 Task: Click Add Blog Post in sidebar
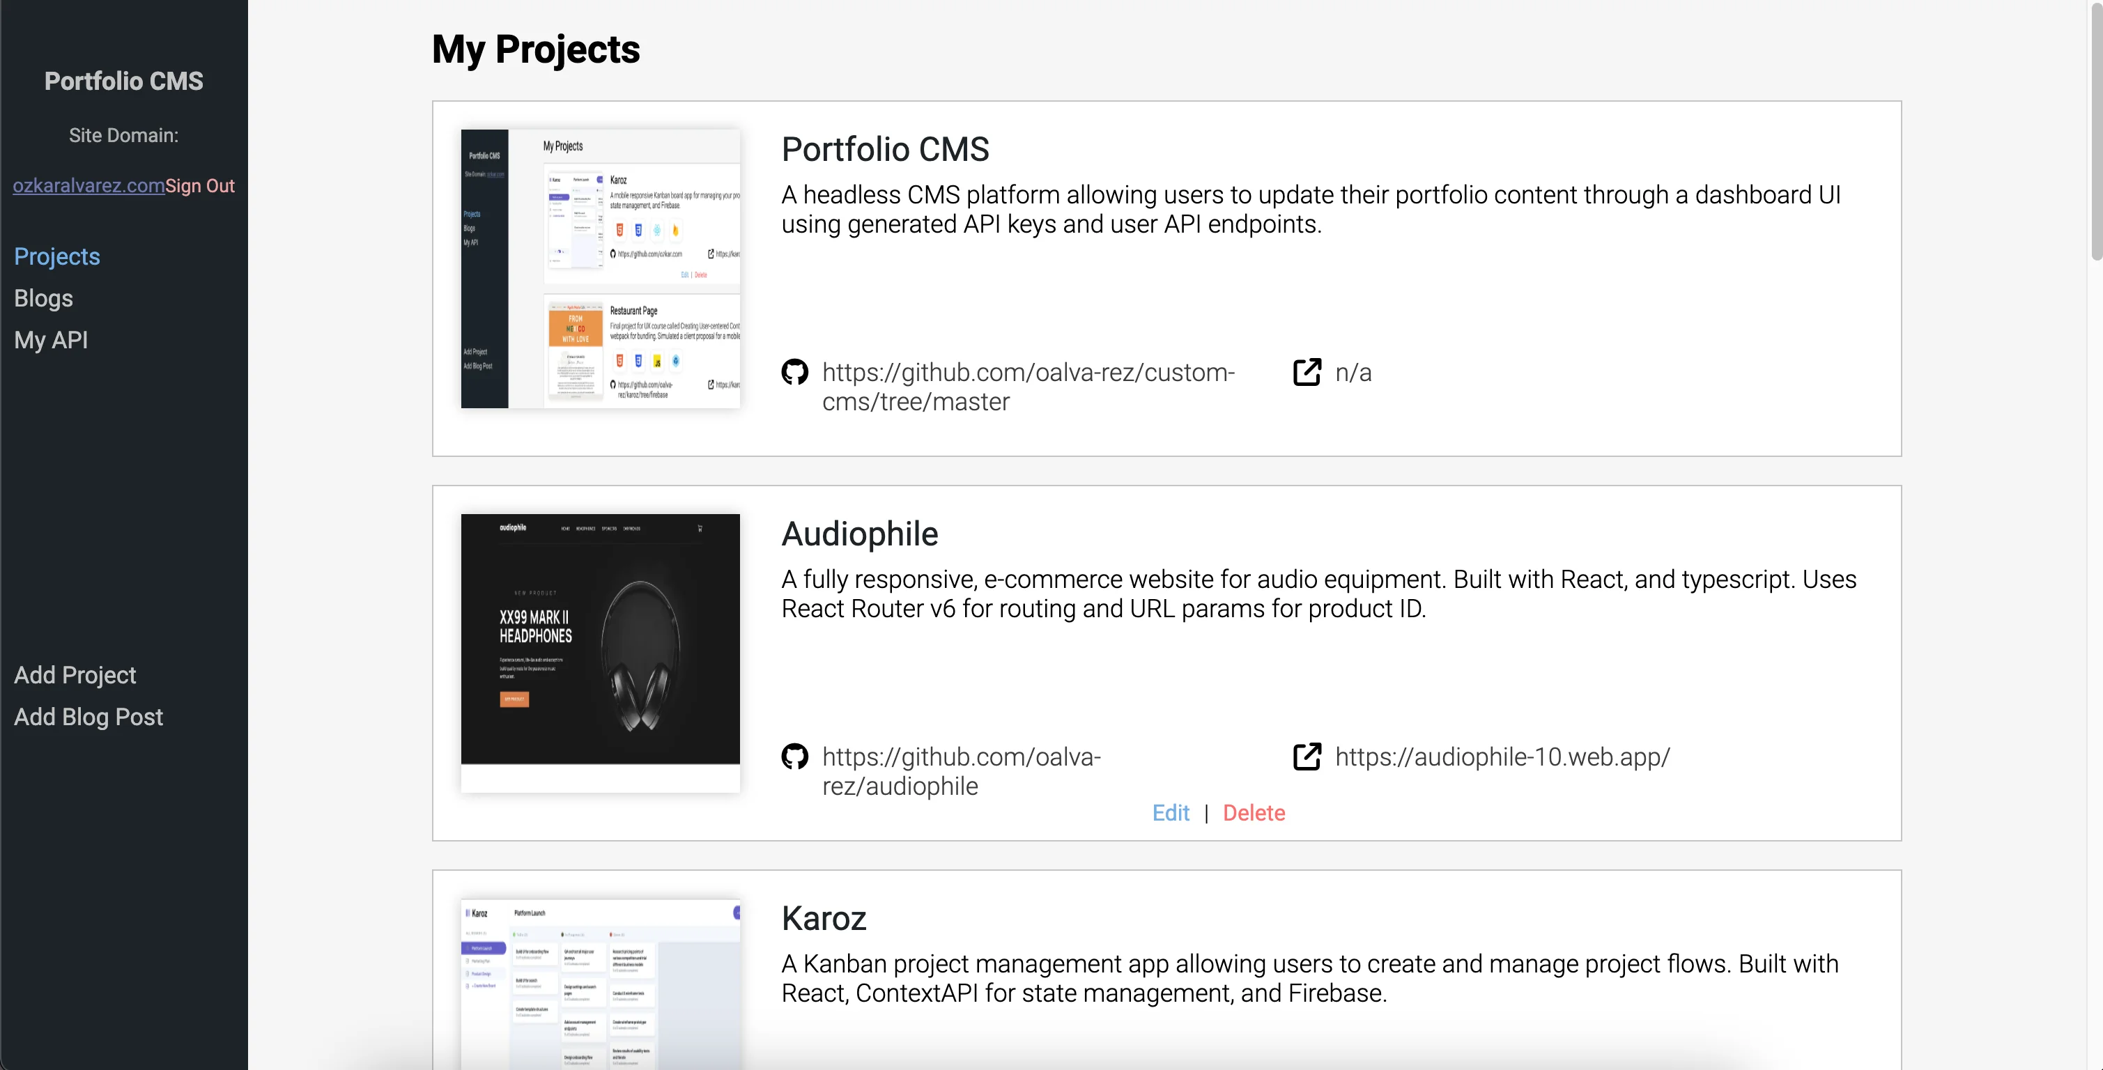88,717
